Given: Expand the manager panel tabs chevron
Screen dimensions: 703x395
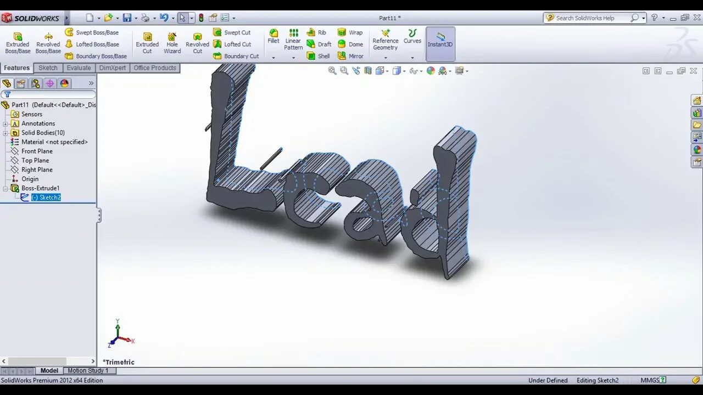Looking at the screenshot, I should click(91, 83).
